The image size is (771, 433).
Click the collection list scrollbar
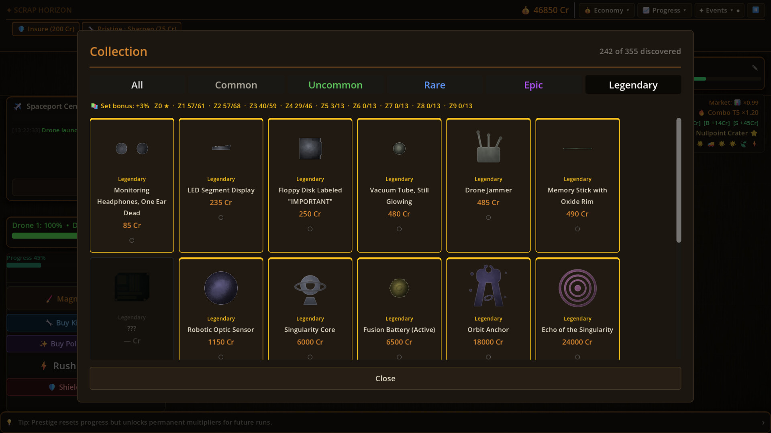679,180
